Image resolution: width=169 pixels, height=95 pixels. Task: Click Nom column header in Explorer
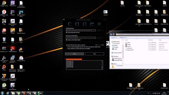(x=126, y=40)
